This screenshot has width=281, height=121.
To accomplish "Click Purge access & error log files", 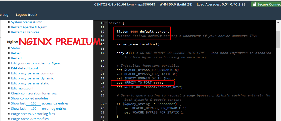I will tap(33, 114).
